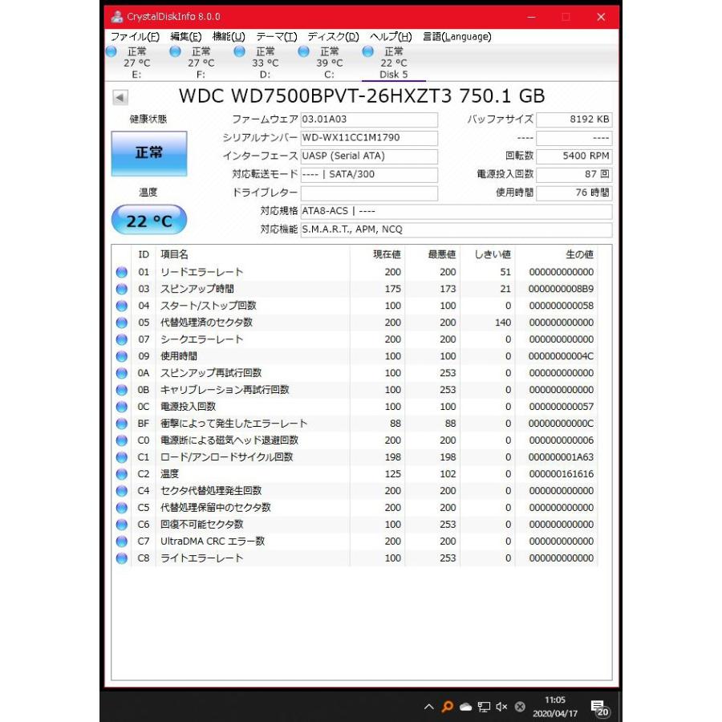
Task: Select the E: drive status icon
Action: 112,51
